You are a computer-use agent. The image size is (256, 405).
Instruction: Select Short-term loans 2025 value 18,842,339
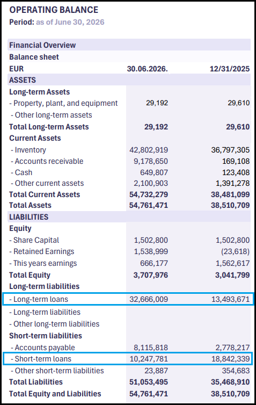coord(231,359)
